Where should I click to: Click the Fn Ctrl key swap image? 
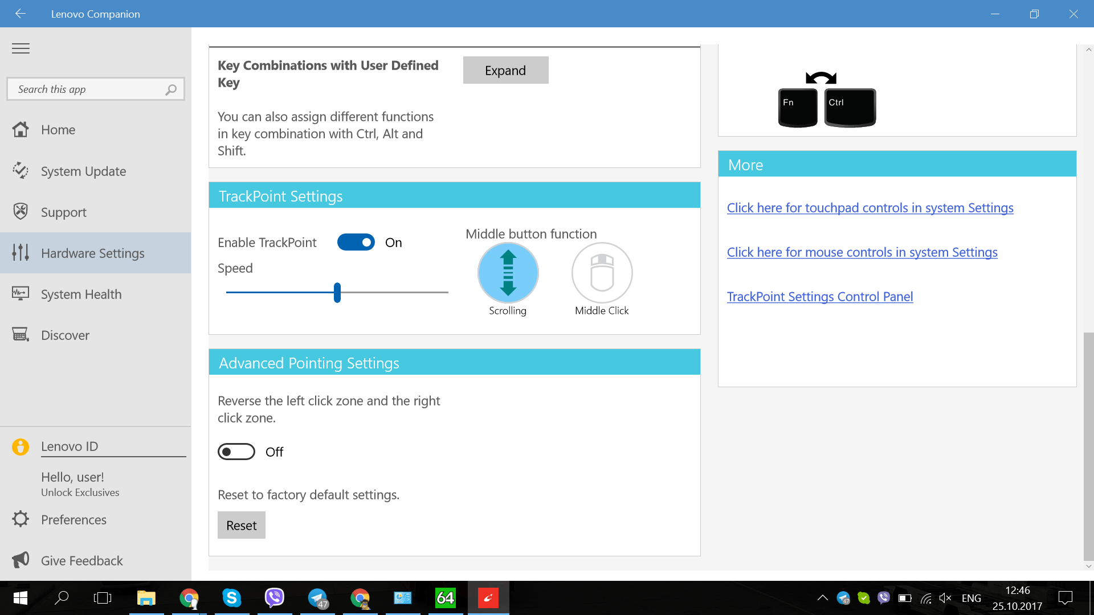pyautogui.click(x=827, y=100)
